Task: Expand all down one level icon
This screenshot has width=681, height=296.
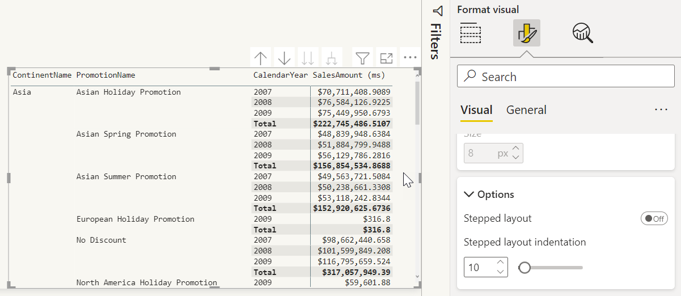Action: pyautogui.click(x=332, y=58)
